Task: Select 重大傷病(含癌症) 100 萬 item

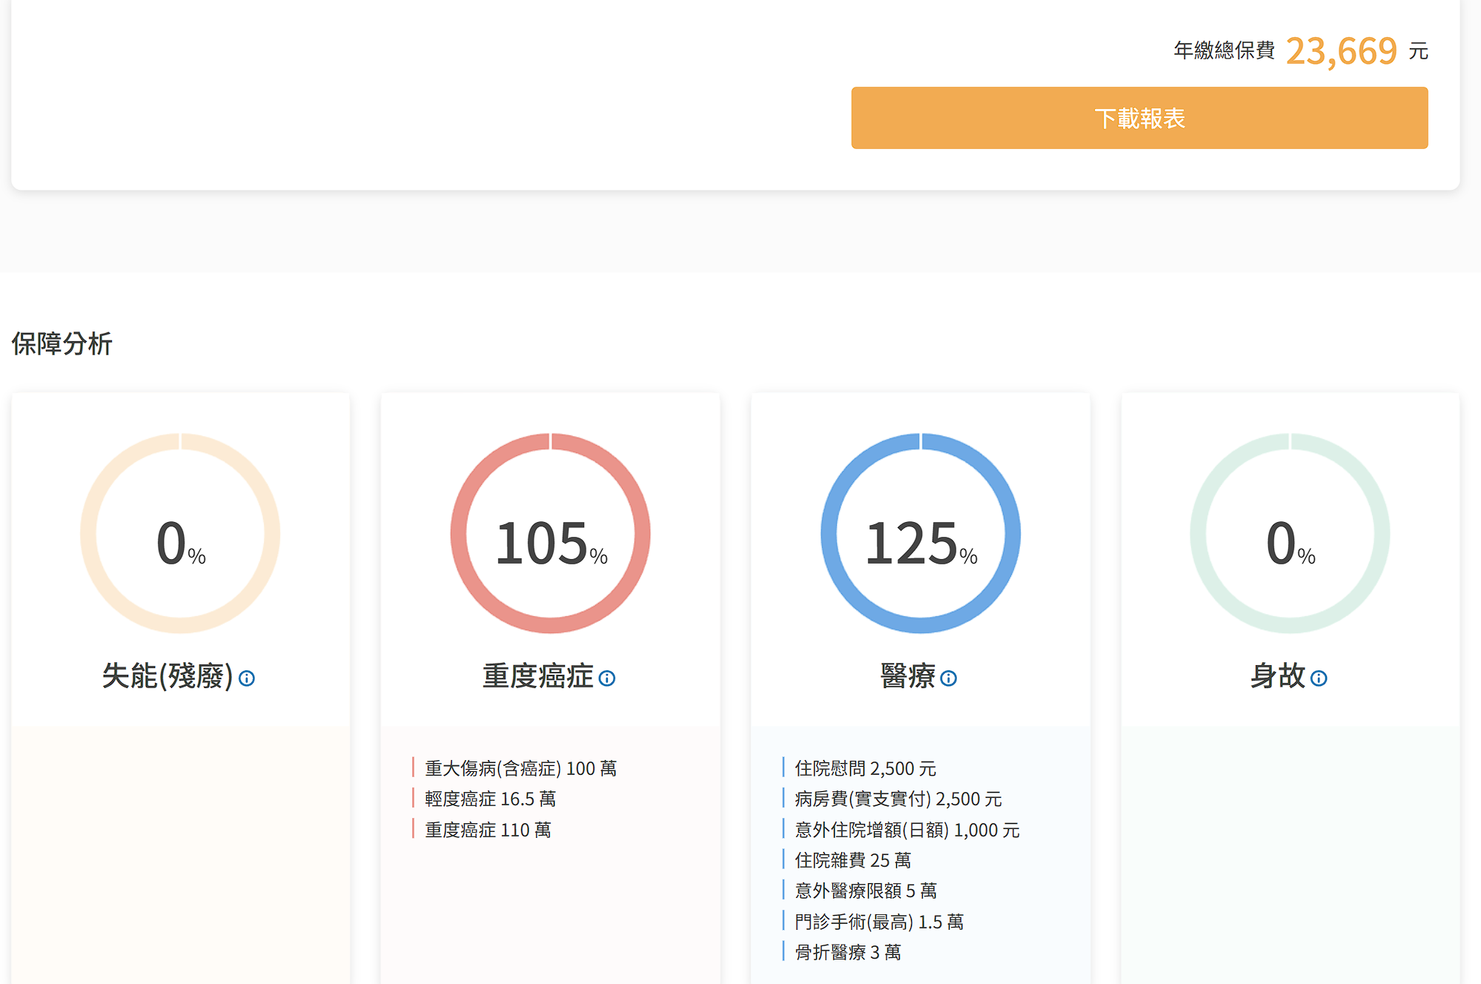Action: pyautogui.click(x=520, y=768)
